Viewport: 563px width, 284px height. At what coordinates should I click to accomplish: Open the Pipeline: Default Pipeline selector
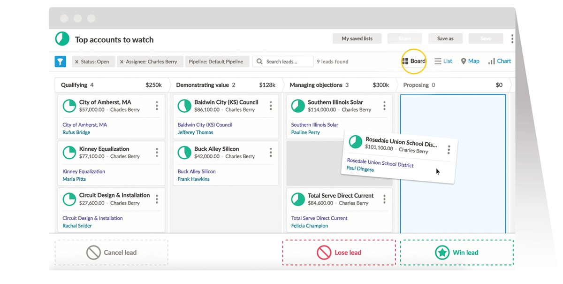[x=216, y=61]
